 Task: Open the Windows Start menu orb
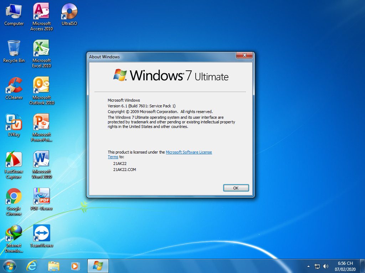point(10,266)
